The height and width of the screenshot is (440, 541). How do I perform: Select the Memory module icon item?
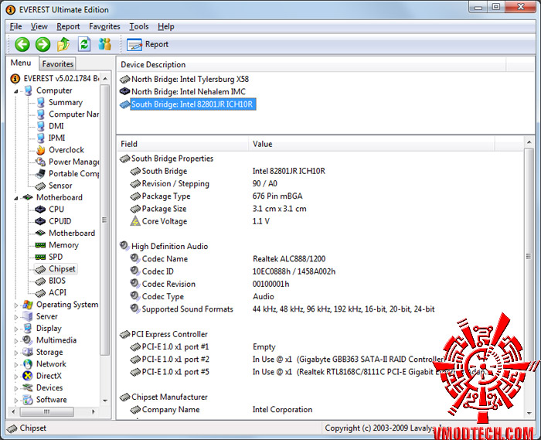point(40,245)
